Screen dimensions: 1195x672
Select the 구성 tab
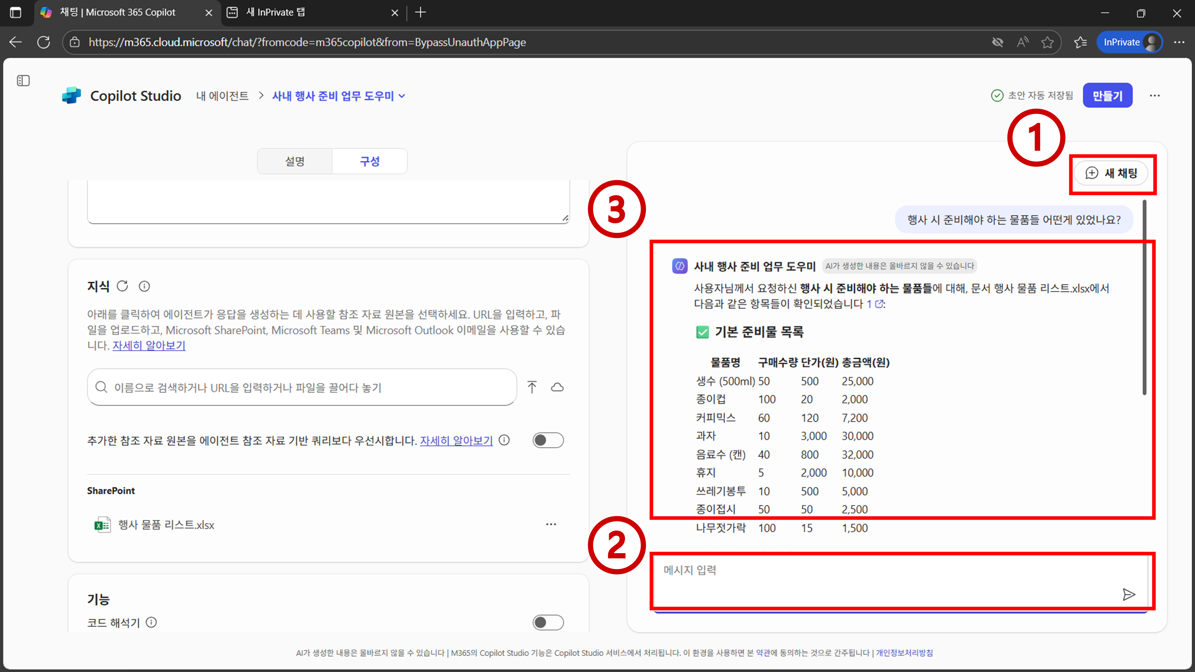[x=370, y=161]
